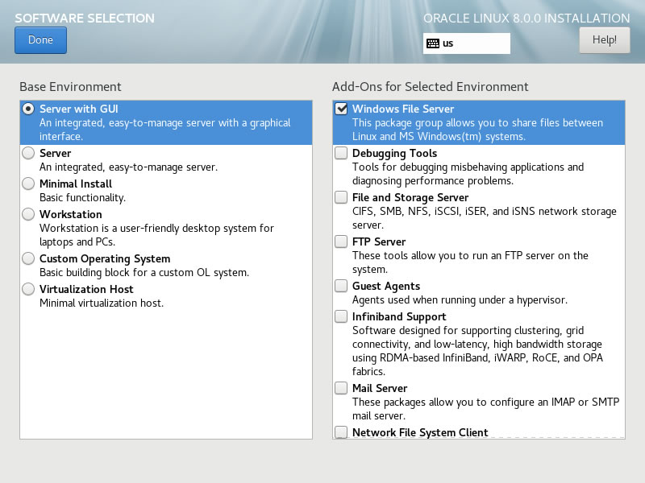
Task: Click the 'Virtualization Host' title
Action: [86, 289]
